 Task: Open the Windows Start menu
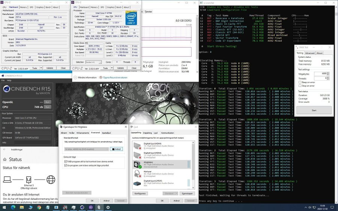4,207
